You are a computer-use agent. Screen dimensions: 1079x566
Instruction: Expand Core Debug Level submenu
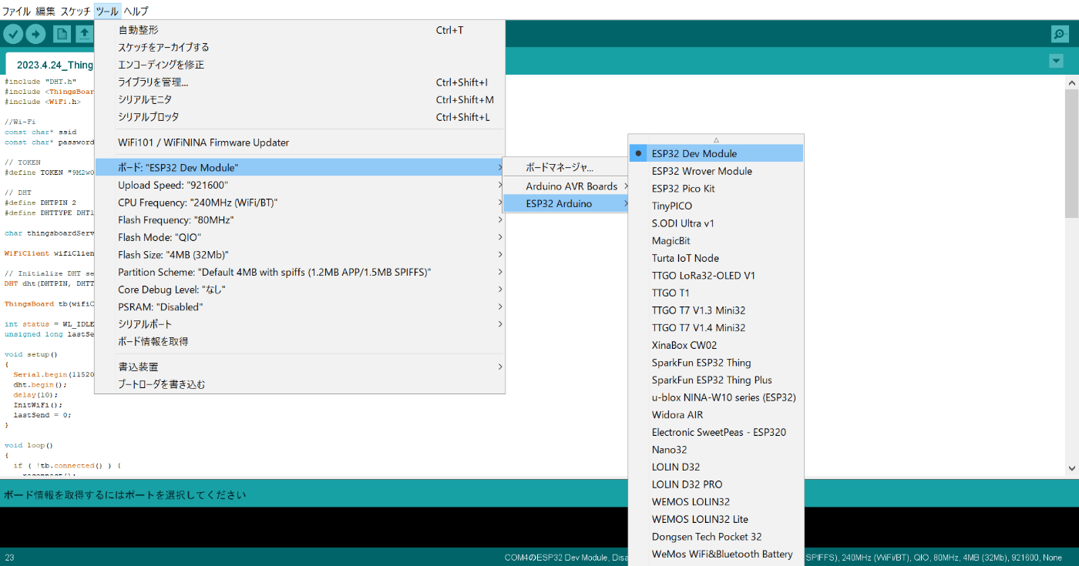pyautogui.click(x=300, y=290)
